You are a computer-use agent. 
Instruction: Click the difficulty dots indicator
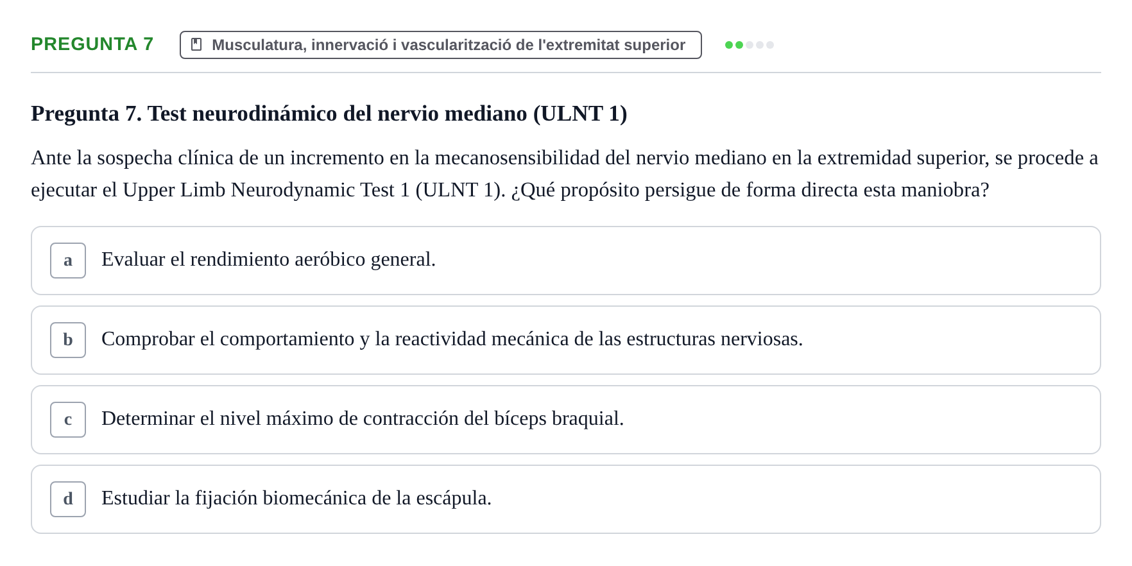(x=749, y=45)
